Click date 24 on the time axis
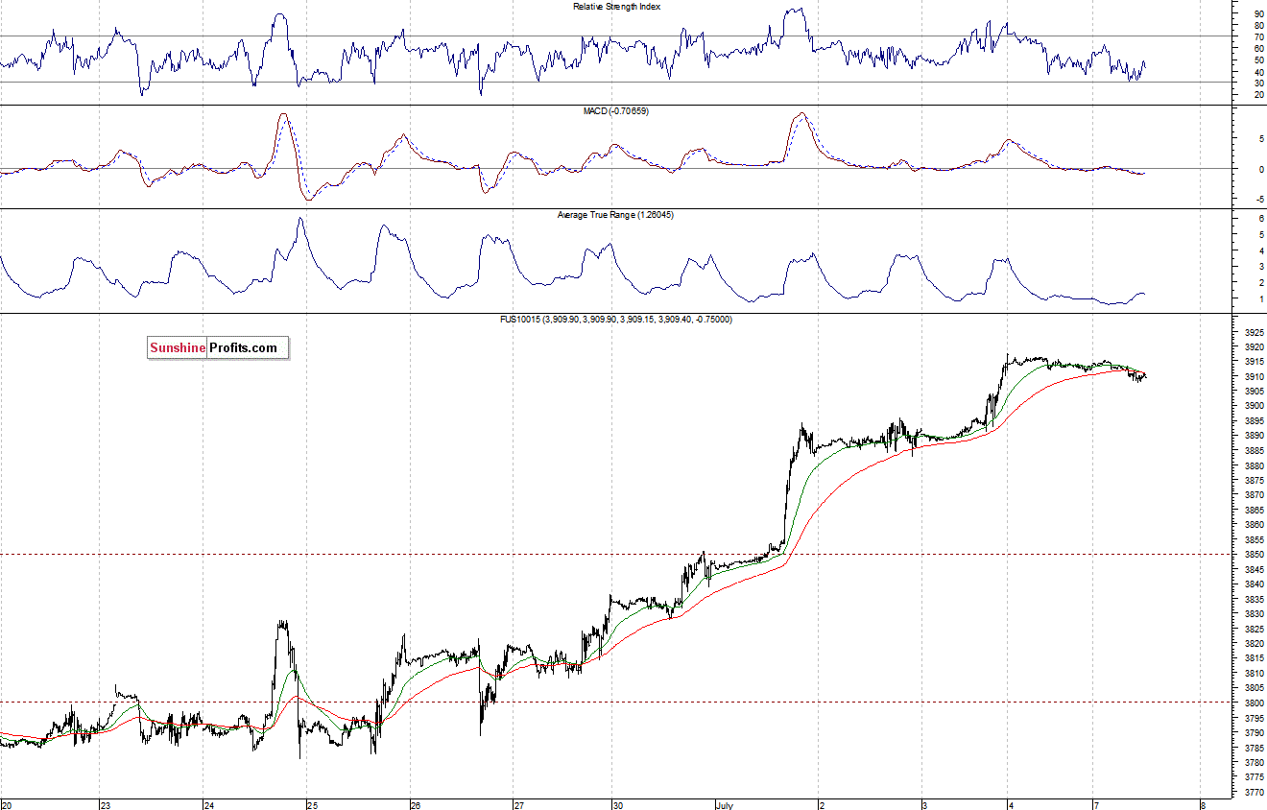This screenshot has height=810, width=1267. pos(209,804)
